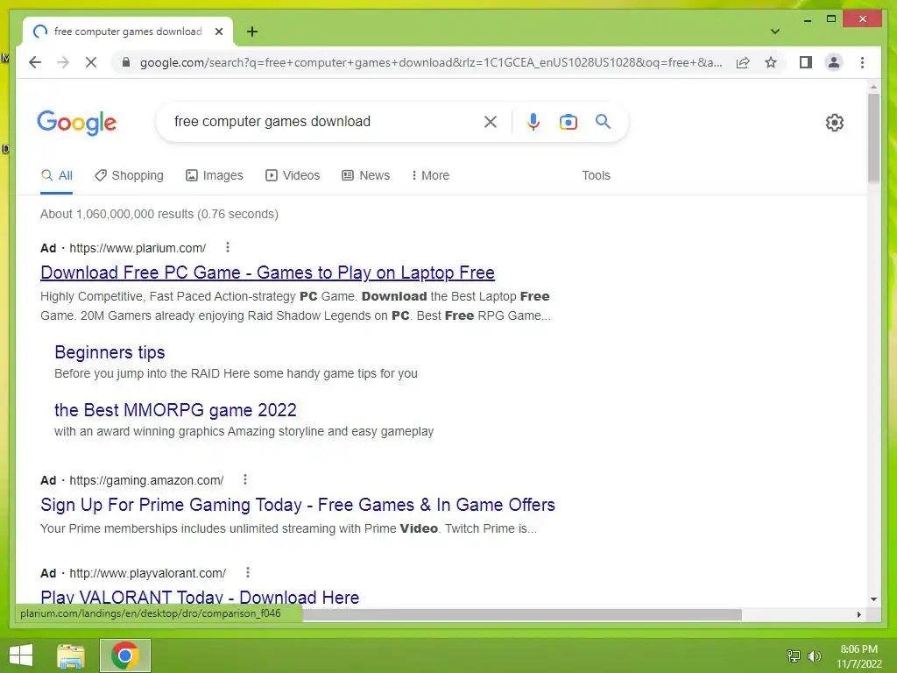Viewport: 897px width, 673px height.
Task: Switch to Images results
Action: pos(215,175)
